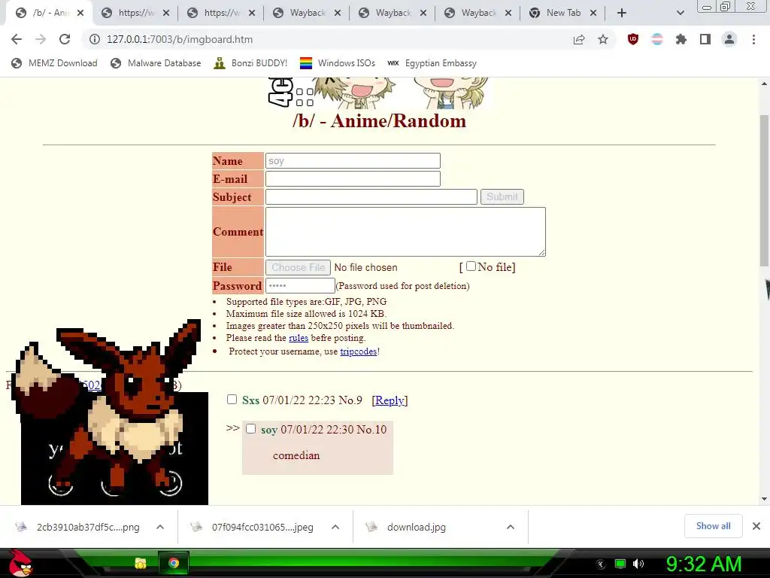Image resolution: width=770 pixels, height=578 pixels.
Task: Open Egyptian Embassy bookmark
Action: click(432, 63)
